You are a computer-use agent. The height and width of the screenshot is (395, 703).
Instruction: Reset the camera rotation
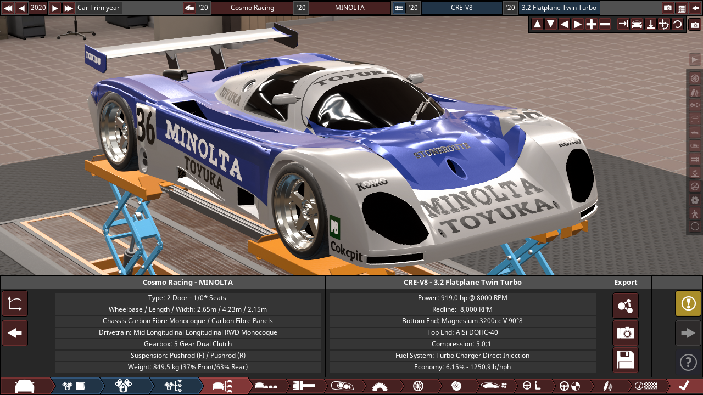point(678,24)
